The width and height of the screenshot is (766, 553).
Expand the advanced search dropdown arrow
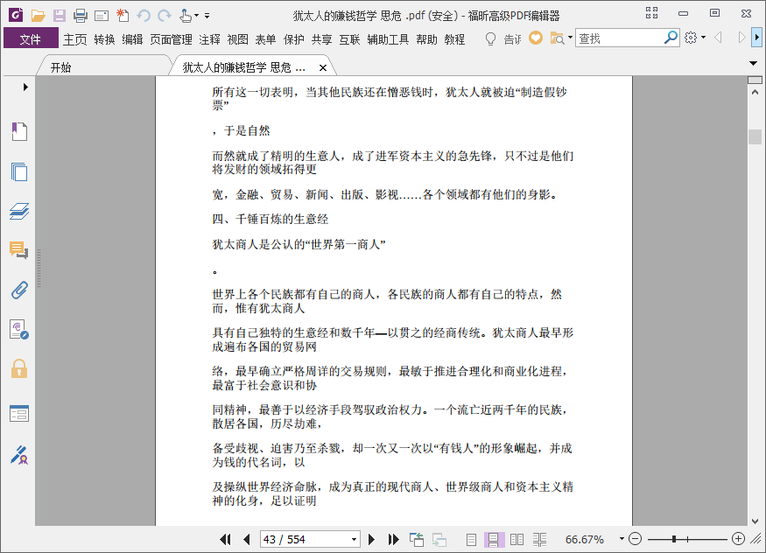pyautogui.click(x=570, y=37)
